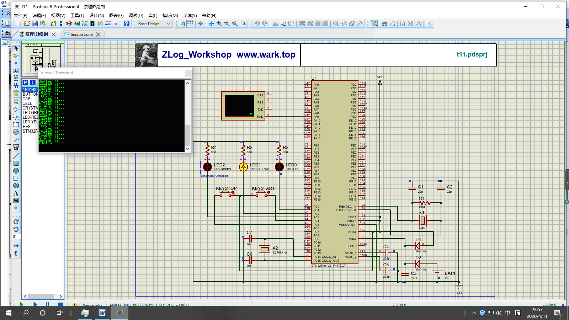
Task: Click the Undo arrow icon
Action: (x=257, y=23)
